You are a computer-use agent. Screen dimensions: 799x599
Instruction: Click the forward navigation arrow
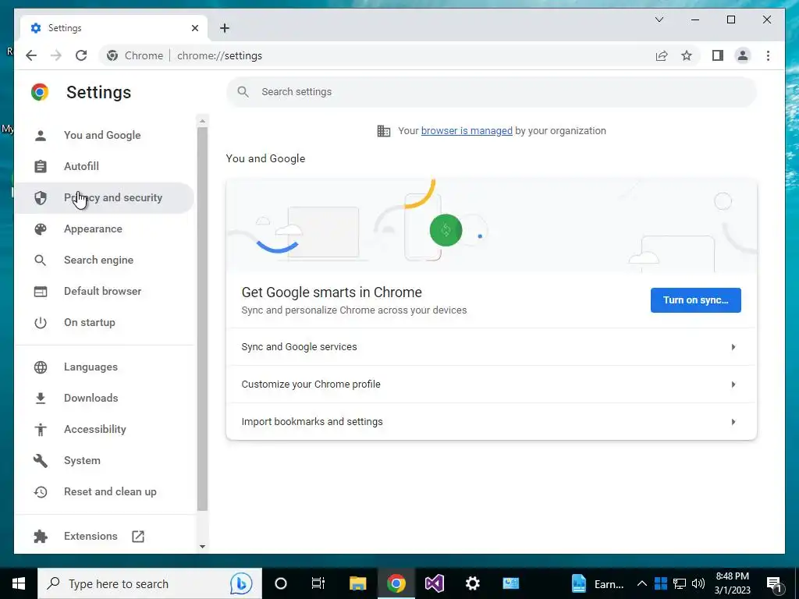tap(56, 55)
